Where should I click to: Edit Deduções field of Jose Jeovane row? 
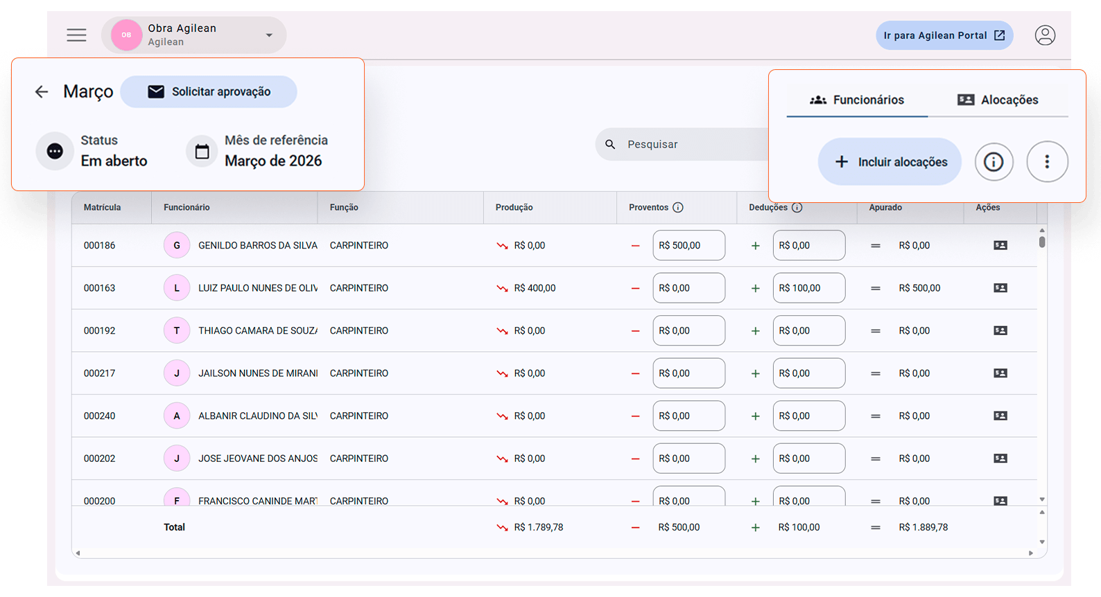[x=808, y=458]
